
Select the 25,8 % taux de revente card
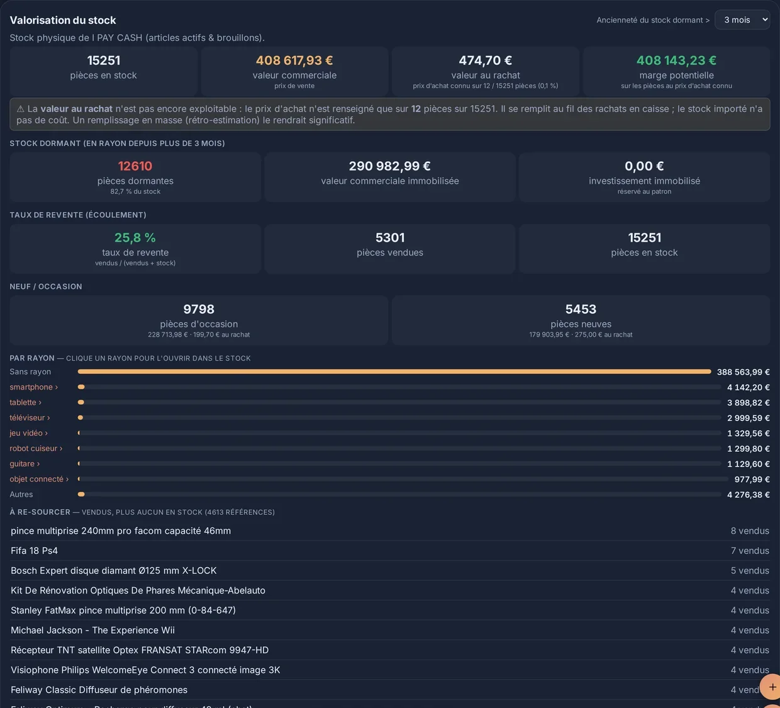click(x=135, y=249)
